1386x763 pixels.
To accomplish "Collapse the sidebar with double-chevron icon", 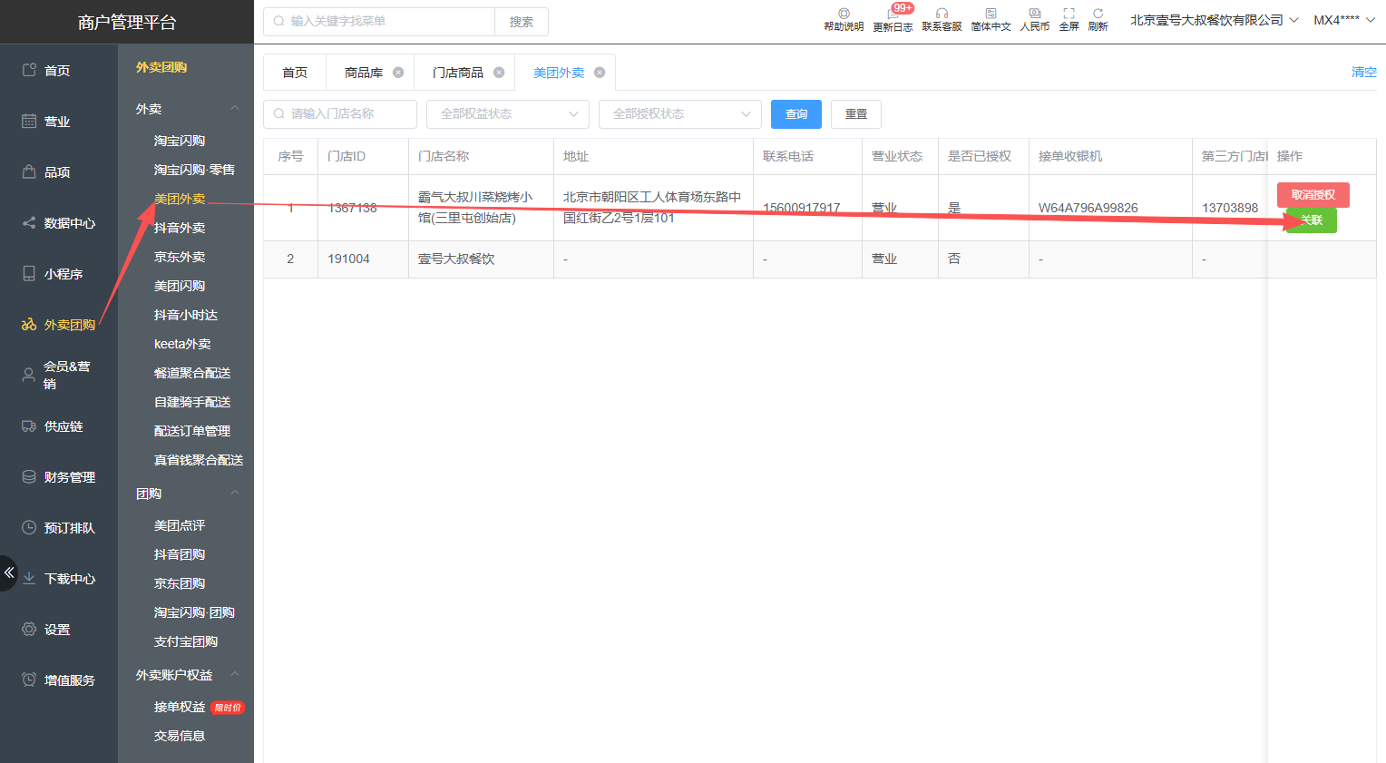I will [x=8, y=572].
